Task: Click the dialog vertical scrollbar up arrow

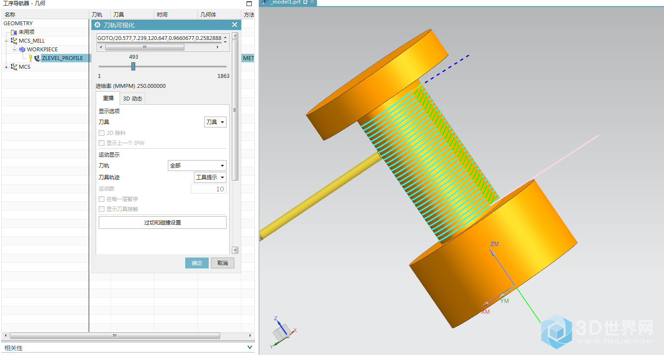Action: coord(235,36)
